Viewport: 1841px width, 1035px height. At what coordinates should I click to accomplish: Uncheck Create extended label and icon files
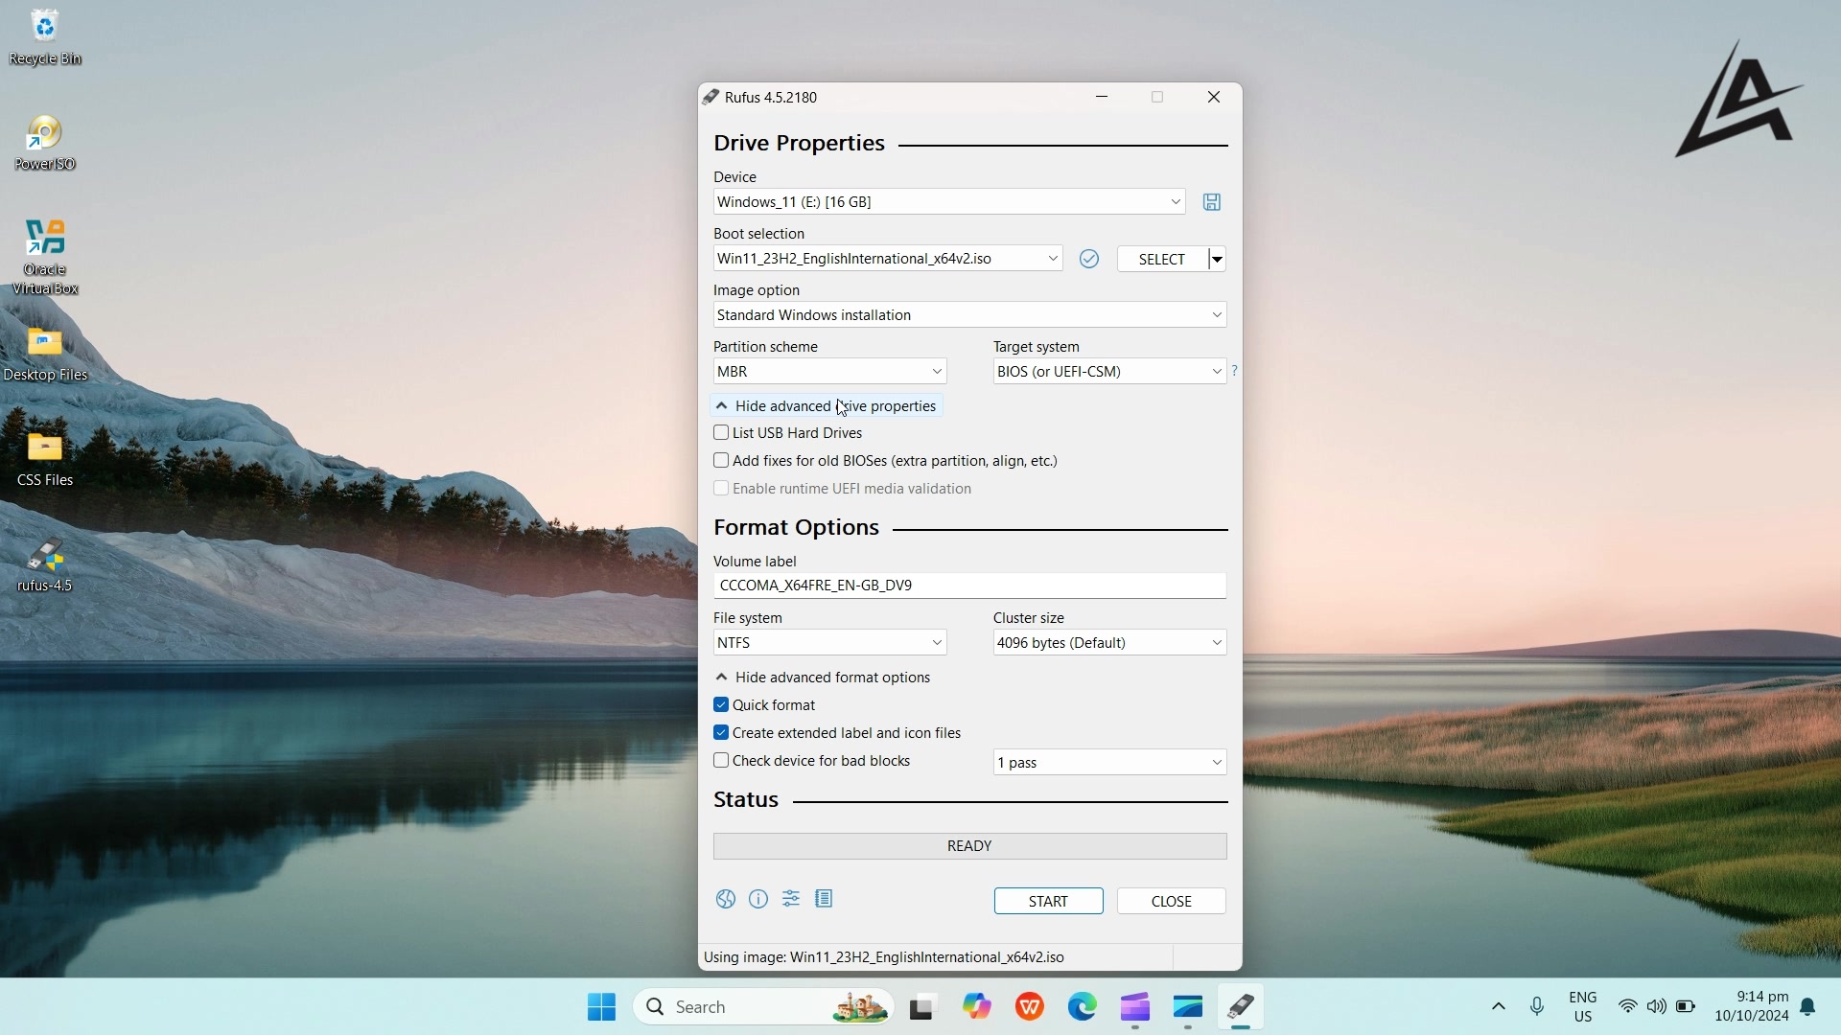pos(721,733)
